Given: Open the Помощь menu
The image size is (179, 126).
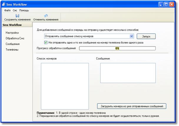Looking at the screenshot, I should pyautogui.click(x=24, y=10).
